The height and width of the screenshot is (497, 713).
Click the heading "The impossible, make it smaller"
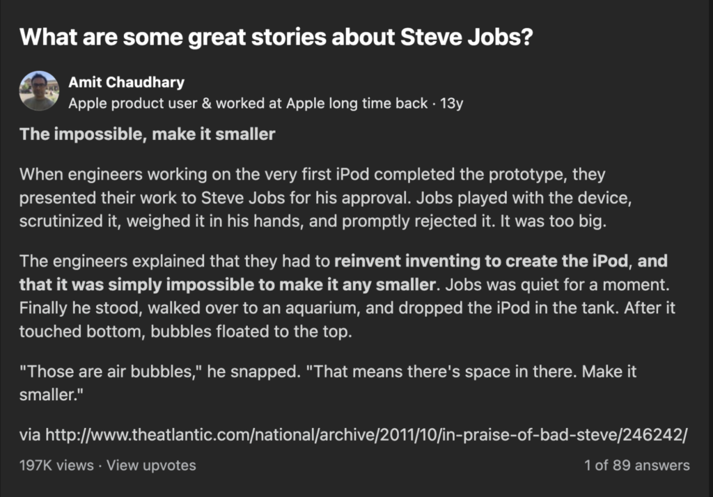(147, 134)
